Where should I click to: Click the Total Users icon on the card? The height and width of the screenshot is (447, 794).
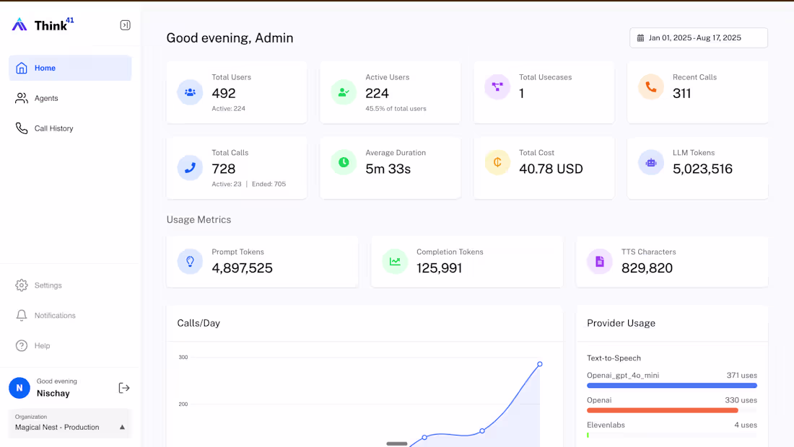click(x=189, y=92)
